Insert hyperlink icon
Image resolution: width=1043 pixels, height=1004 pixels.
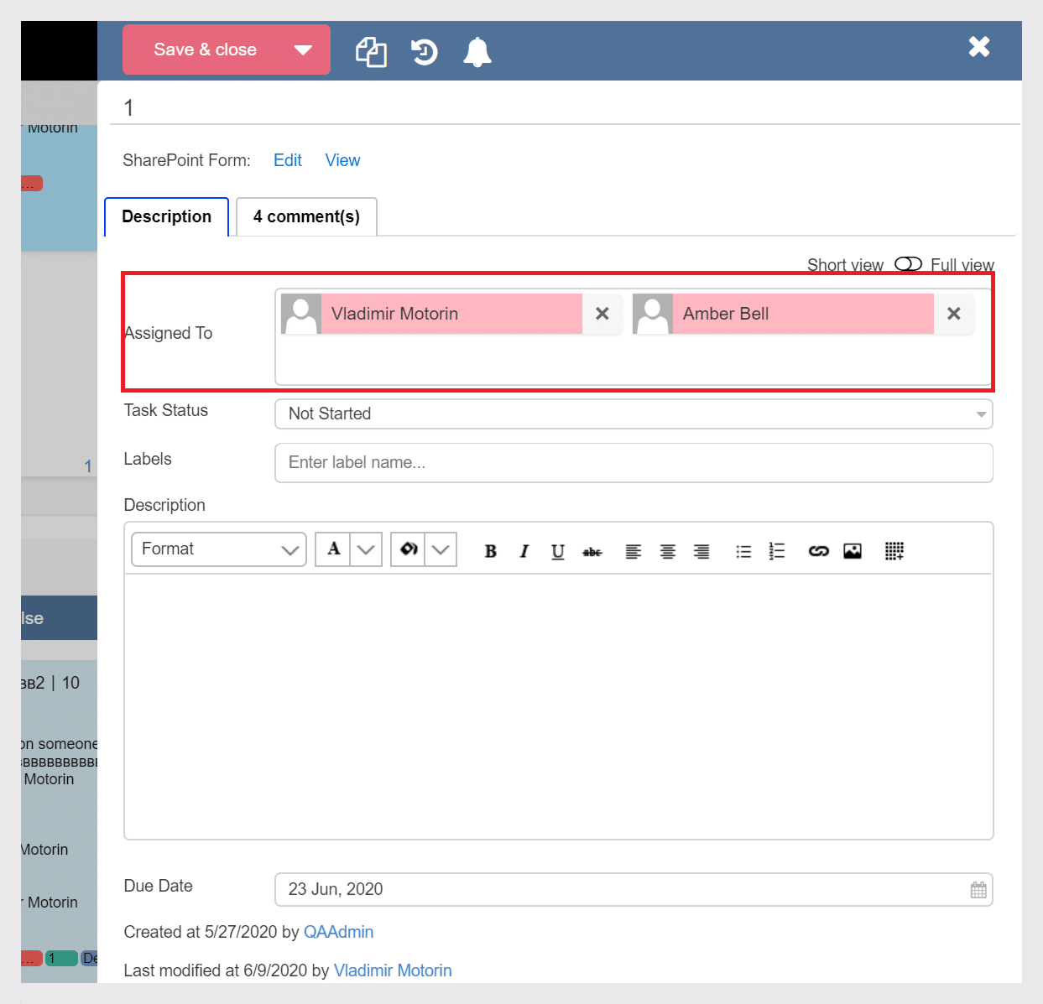819,551
